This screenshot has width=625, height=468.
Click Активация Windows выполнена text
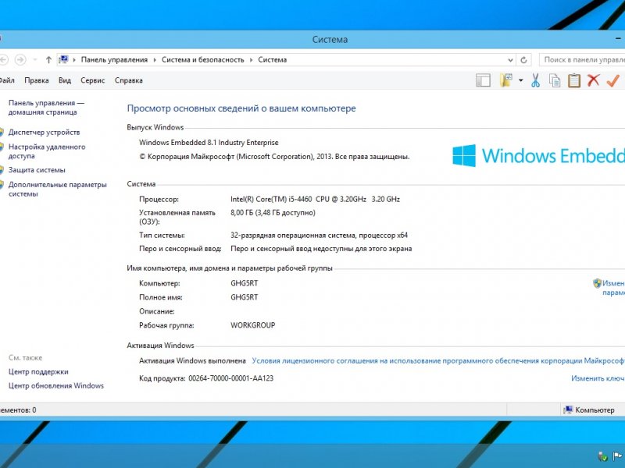(x=192, y=361)
